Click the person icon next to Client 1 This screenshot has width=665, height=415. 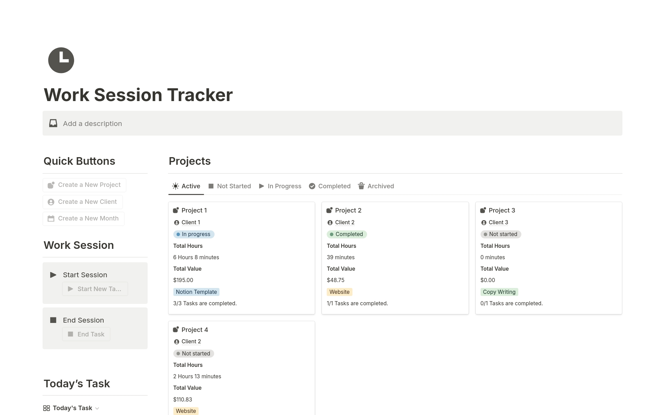click(177, 223)
